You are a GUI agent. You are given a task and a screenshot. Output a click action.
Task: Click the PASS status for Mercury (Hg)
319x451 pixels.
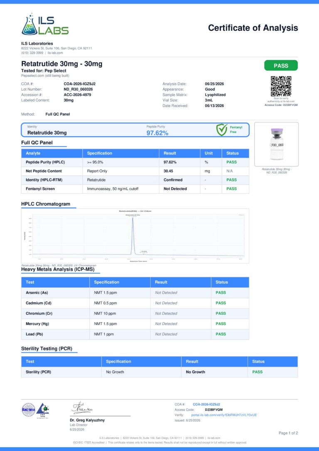[221, 324]
